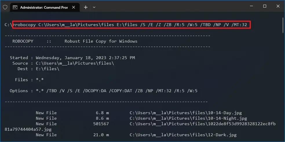Screen dimensions: 285x142
Task: Close the terminal window
Action: pyautogui.click(x=278, y=6)
